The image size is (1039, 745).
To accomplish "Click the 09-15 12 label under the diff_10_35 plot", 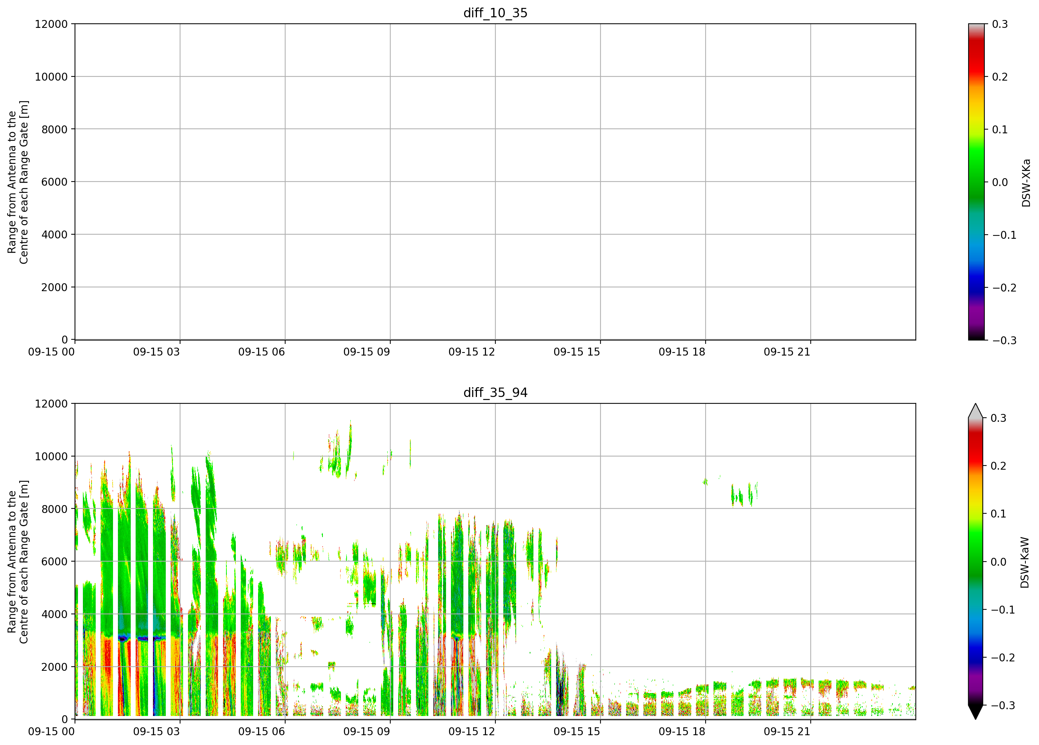I will pos(472,352).
